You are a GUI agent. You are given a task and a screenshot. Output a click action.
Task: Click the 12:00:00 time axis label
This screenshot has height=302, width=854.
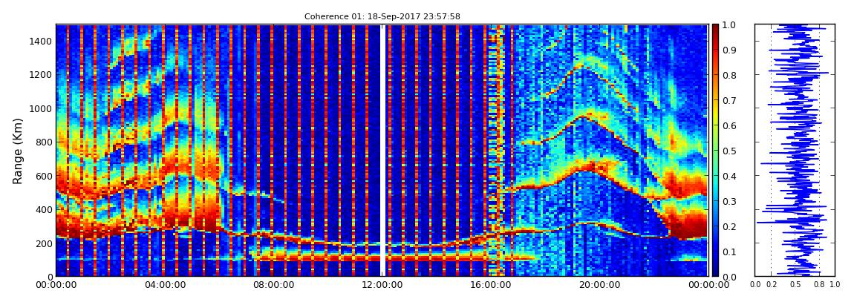(381, 285)
